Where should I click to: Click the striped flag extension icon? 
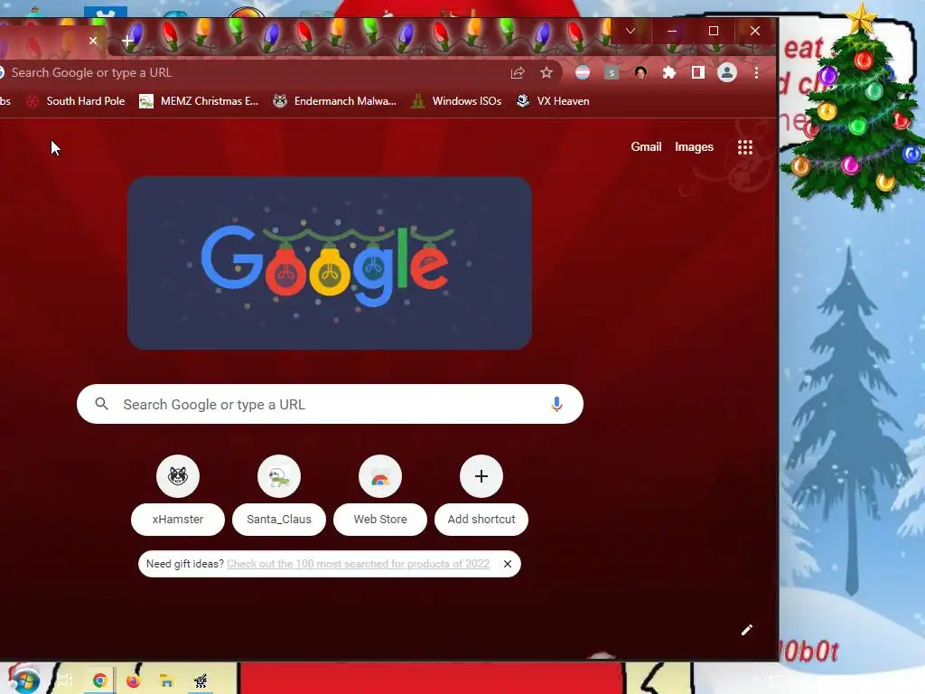583,72
